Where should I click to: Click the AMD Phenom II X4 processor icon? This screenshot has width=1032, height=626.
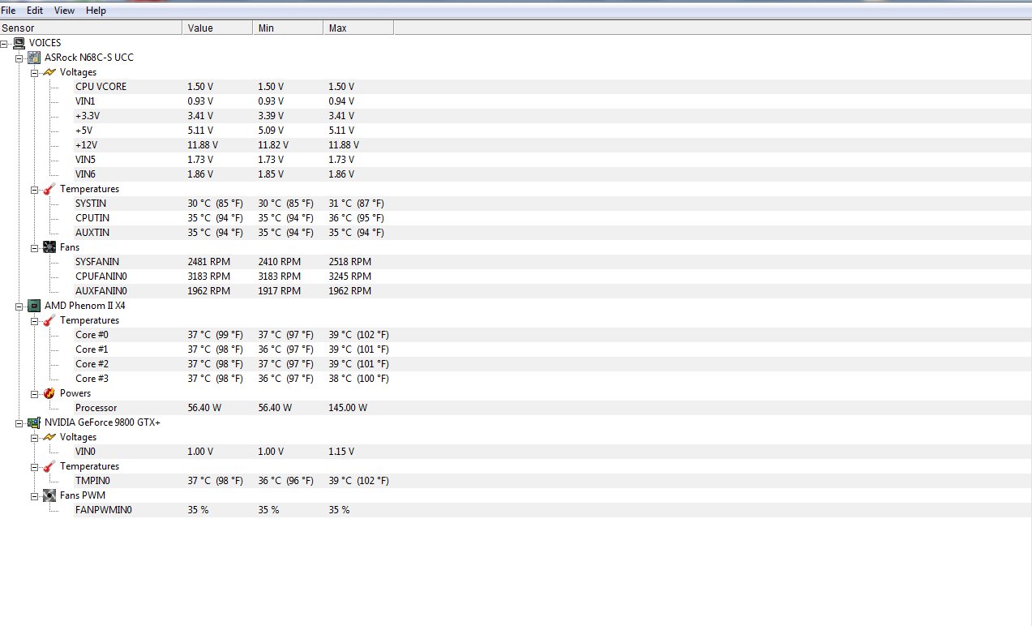click(34, 306)
